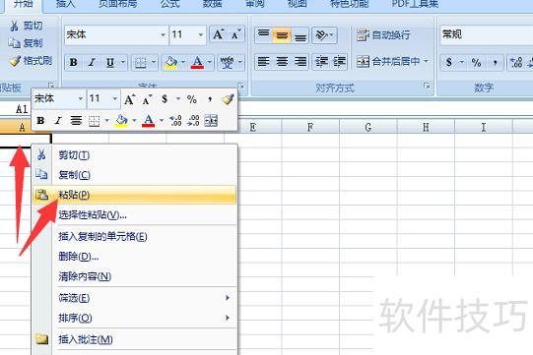The image size is (533, 355).
Task: Increase font size in the ribbon
Action: tap(218, 34)
